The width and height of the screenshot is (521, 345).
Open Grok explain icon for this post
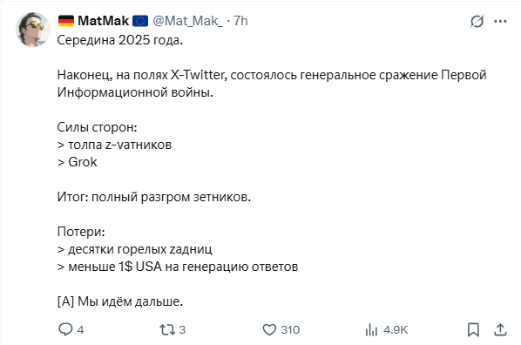(x=477, y=22)
